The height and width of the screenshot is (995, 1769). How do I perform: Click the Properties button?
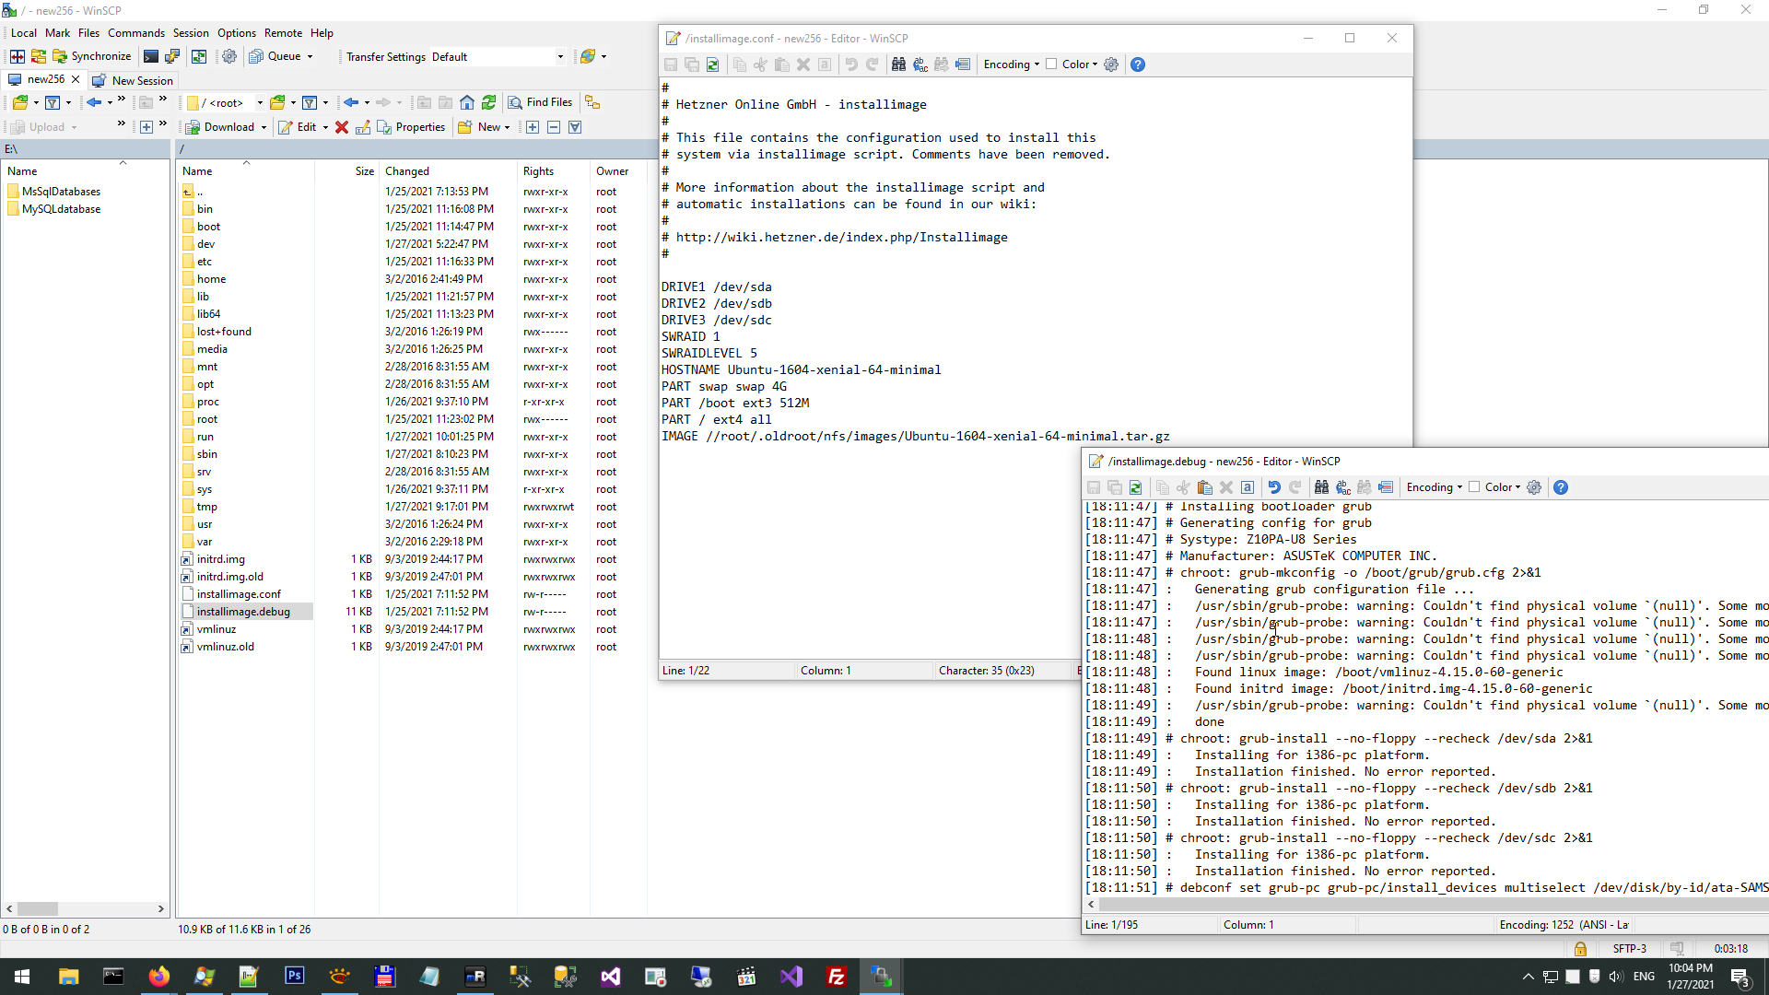(x=411, y=127)
